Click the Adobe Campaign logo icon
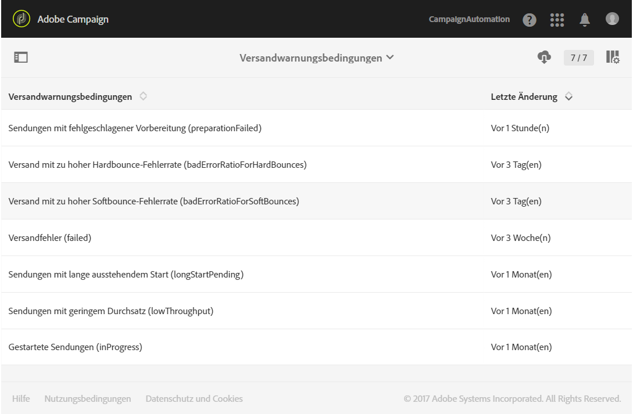This screenshot has width=633, height=414. point(21,19)
